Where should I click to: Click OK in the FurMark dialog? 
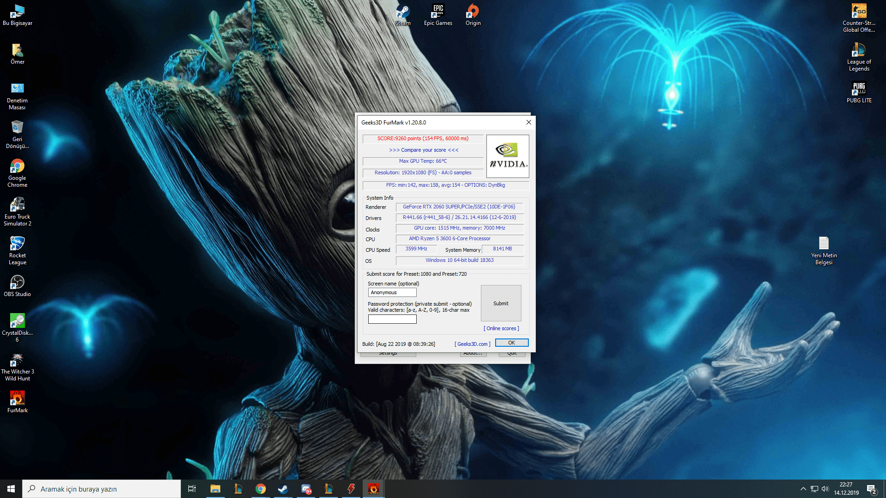511,343
